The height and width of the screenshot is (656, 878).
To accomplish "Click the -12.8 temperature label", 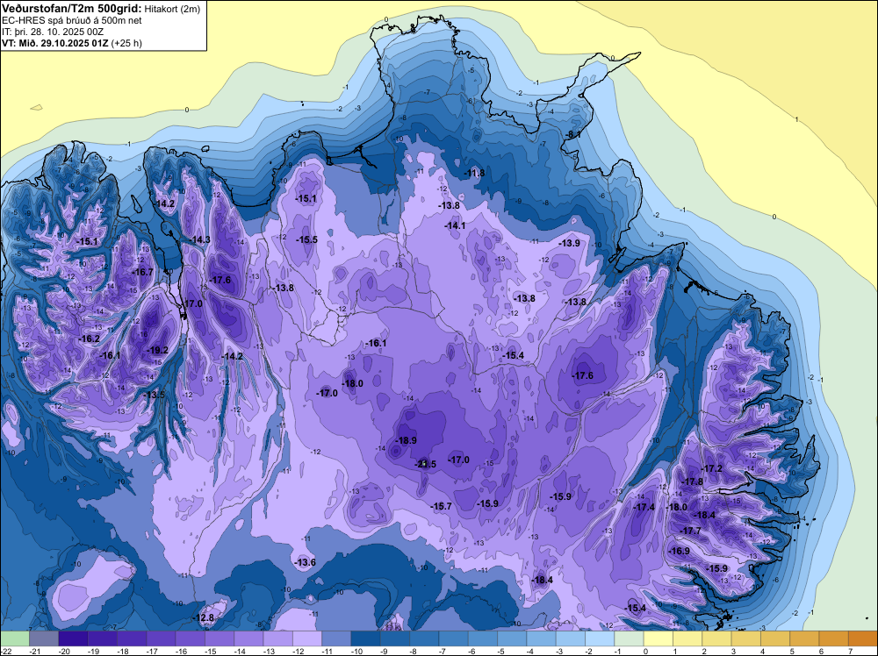I will tap(204, 617).
